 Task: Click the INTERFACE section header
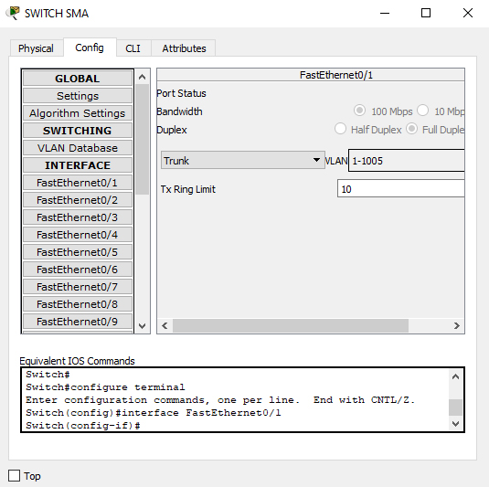78,165
